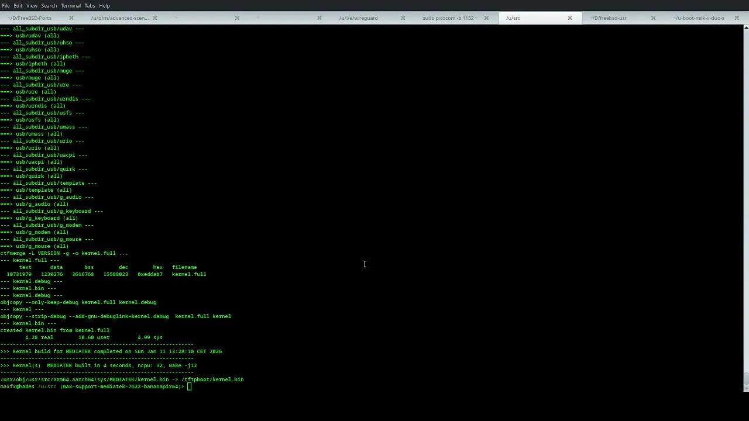Click 'Kernel(s) MEDIATEK built in 4 seconds' line
Screen dimensions: 749x421
pyautogui.click(x=98, y=365)
